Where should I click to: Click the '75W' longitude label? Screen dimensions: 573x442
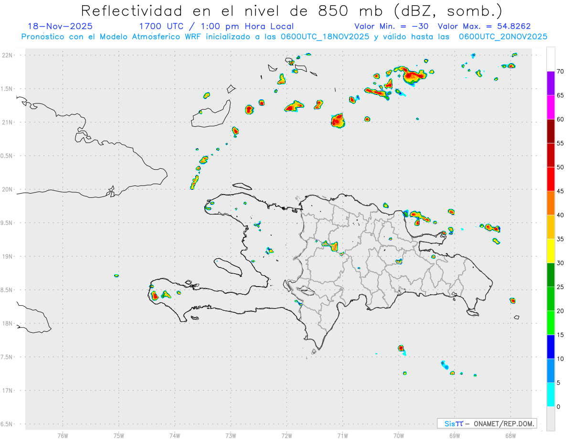pos(118,435)
